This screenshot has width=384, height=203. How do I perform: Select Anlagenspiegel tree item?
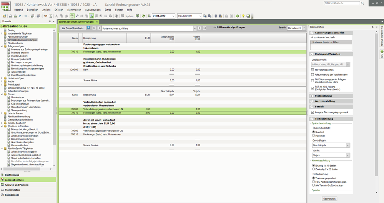pos(18,72)
